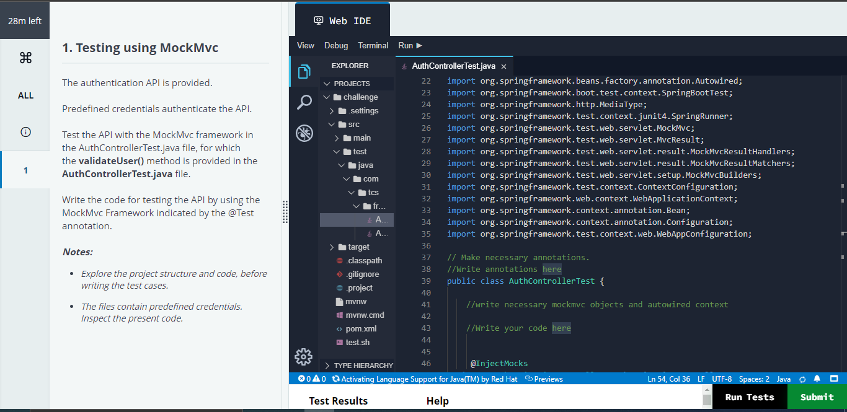Expand the TYPE HIERARCHY section

pyautogui.click(x=327, y=366)
